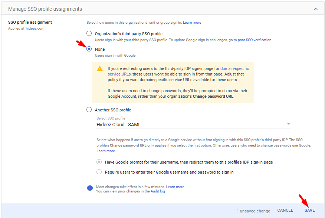Open the Audit log link

click(158, 191)
